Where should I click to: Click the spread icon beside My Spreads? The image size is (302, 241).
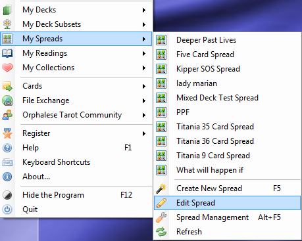pos(7,39)
